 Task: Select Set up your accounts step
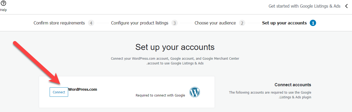[x=284, y=23]
